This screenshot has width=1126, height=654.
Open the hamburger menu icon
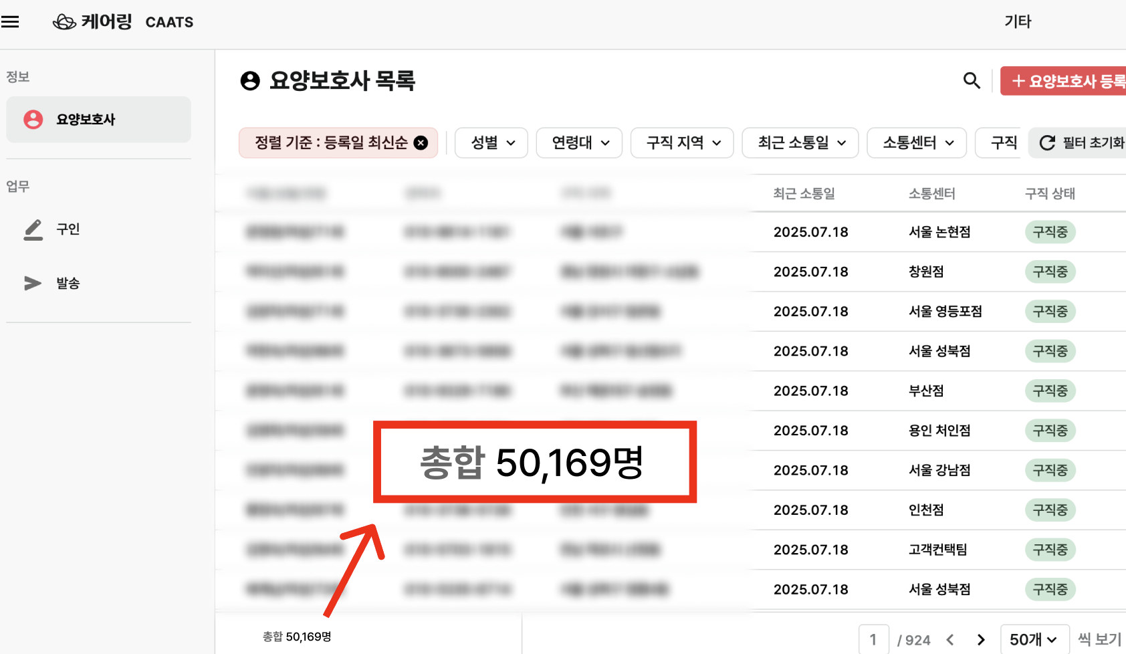pyautogui.click(x=10, y=22)
